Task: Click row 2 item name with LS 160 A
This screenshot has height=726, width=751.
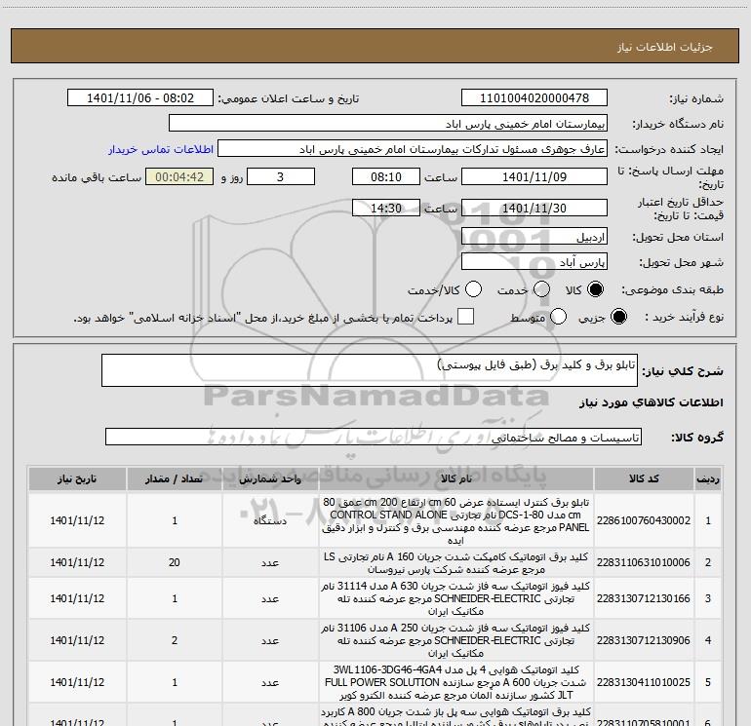Action: (x=456, y=563)
